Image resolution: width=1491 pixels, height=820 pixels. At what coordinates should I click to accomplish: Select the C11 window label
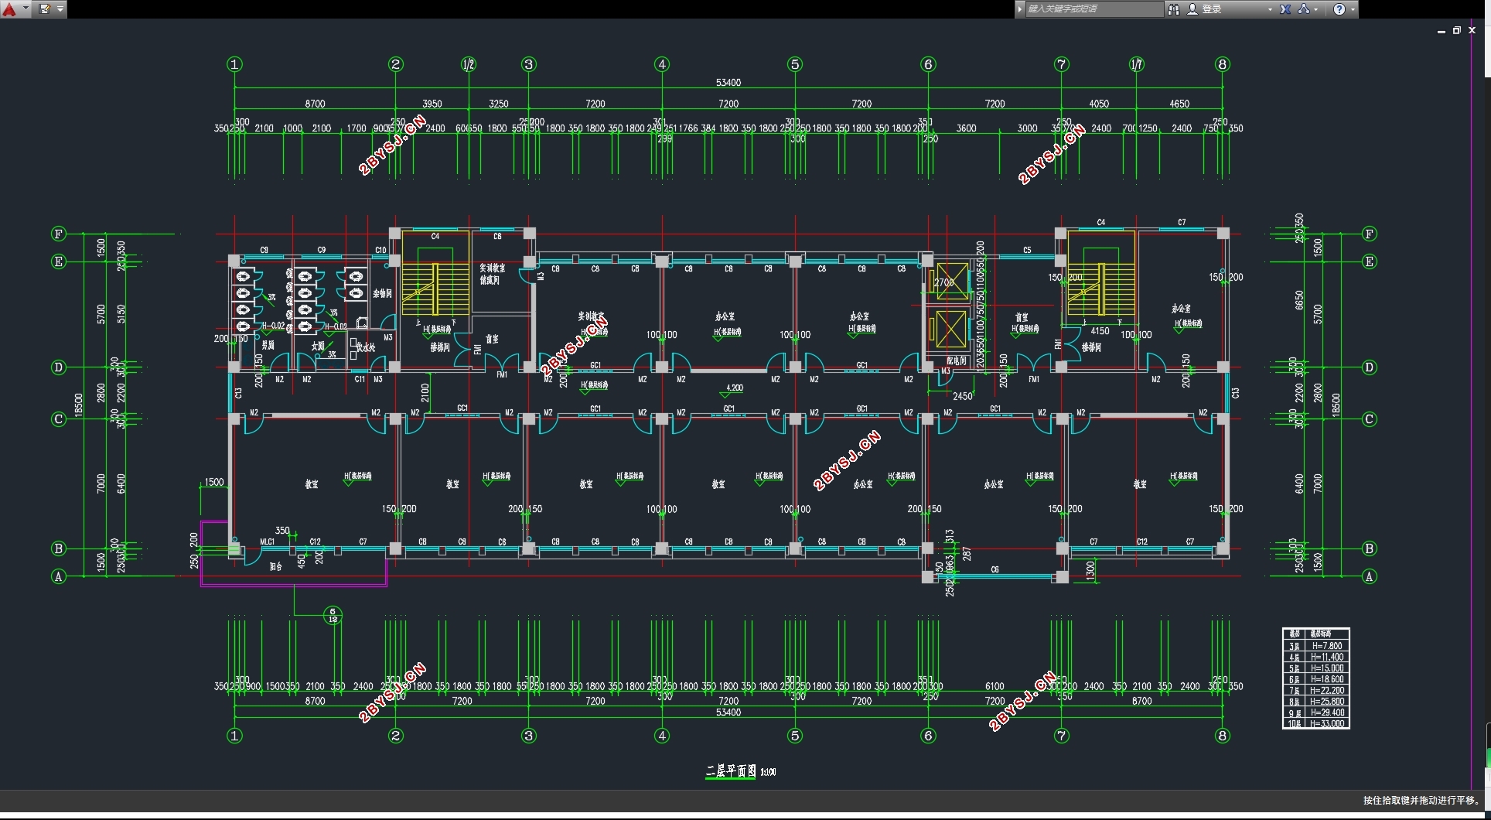pyautogui.click(x=360, y=379)
